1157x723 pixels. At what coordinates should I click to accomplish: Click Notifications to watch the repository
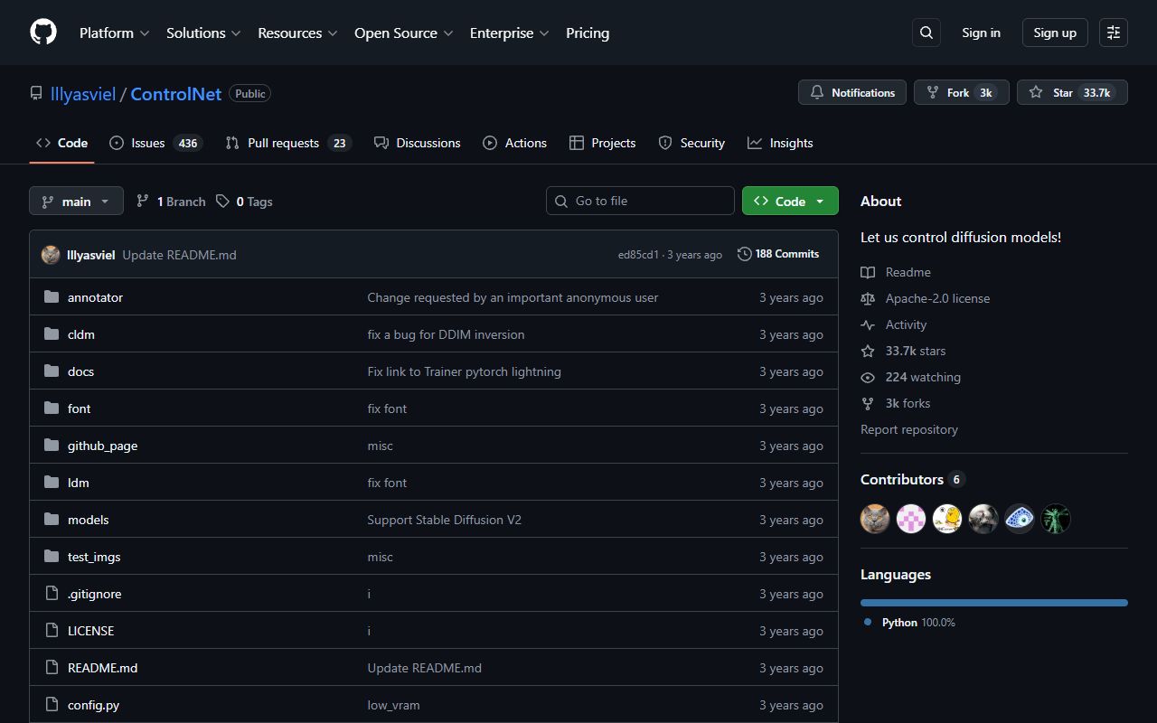(x=851, y=92)
